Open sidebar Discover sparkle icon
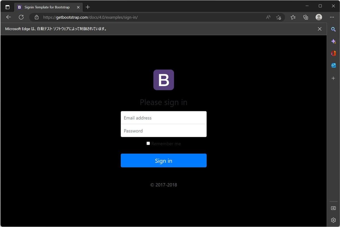This screenshot has width=340, height=227. (x=333, y=41)
